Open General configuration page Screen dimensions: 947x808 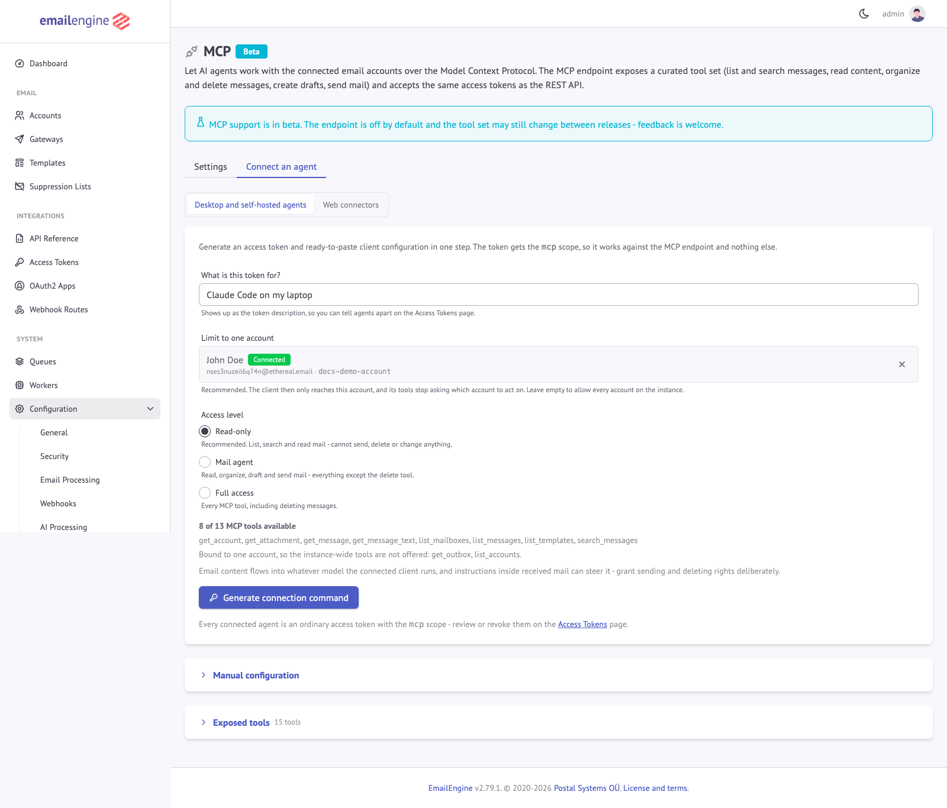coord(54,432)
